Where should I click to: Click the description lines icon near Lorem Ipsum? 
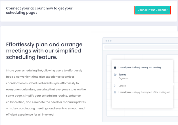115,92
